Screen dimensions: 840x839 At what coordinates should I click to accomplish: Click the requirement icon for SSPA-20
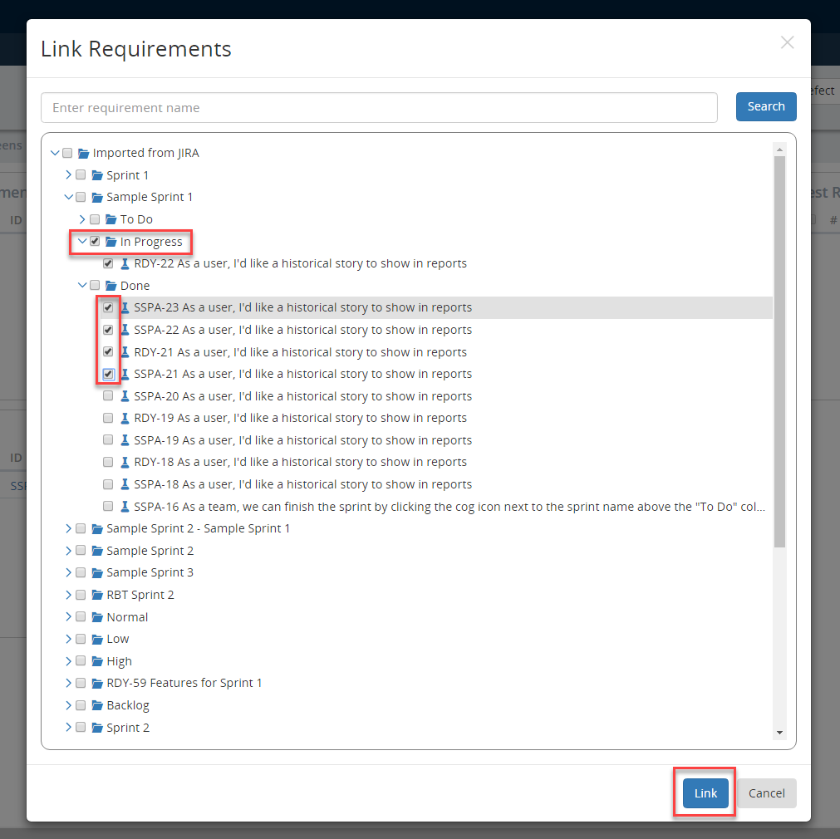coord(125,396)
